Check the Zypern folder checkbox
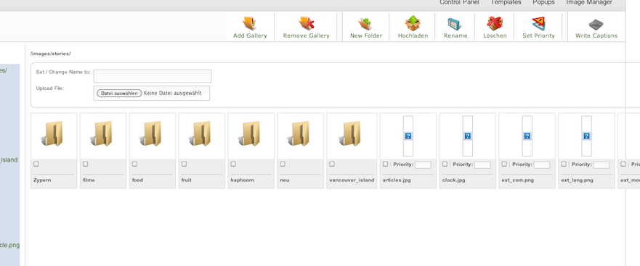This screenshot has height=266, width=640. click(36, 164)
